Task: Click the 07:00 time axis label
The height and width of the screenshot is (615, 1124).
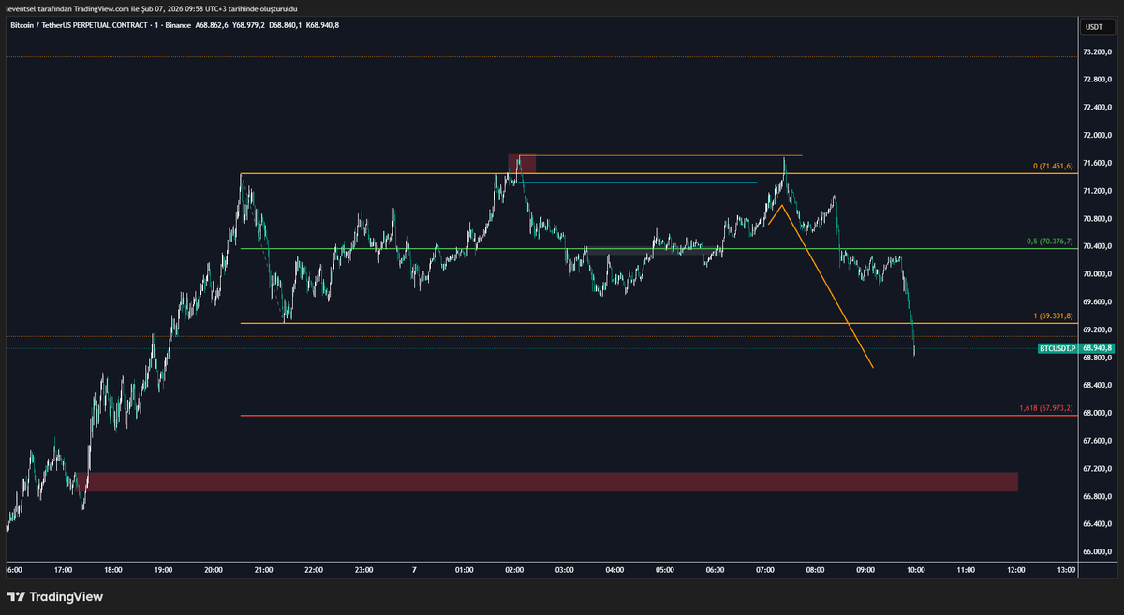Action: pos(765,570)
